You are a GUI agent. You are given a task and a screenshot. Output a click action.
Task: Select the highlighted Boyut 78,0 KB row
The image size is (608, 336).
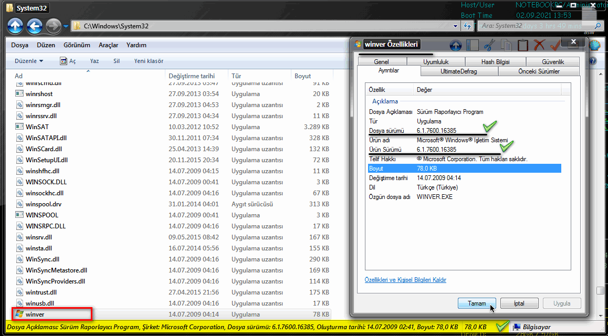[x=465, y=168]
